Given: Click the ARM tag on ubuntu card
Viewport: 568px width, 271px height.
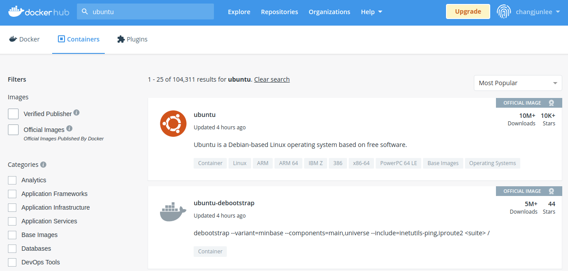Looking at the screenshot, I should (x=263, y=163).
